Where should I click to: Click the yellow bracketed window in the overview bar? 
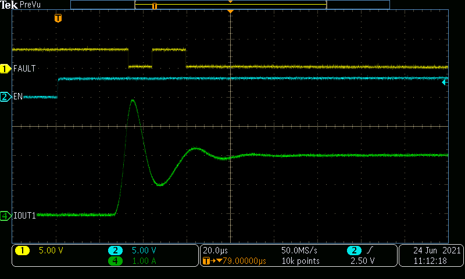click(230, 5)
